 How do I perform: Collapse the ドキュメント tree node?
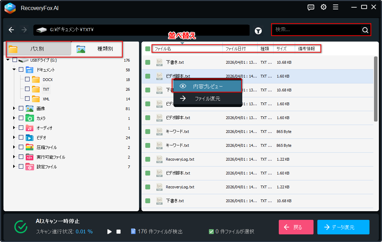tap(14, 70)
